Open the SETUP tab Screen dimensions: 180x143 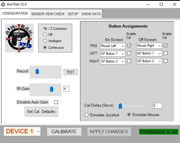click(73, 14)
